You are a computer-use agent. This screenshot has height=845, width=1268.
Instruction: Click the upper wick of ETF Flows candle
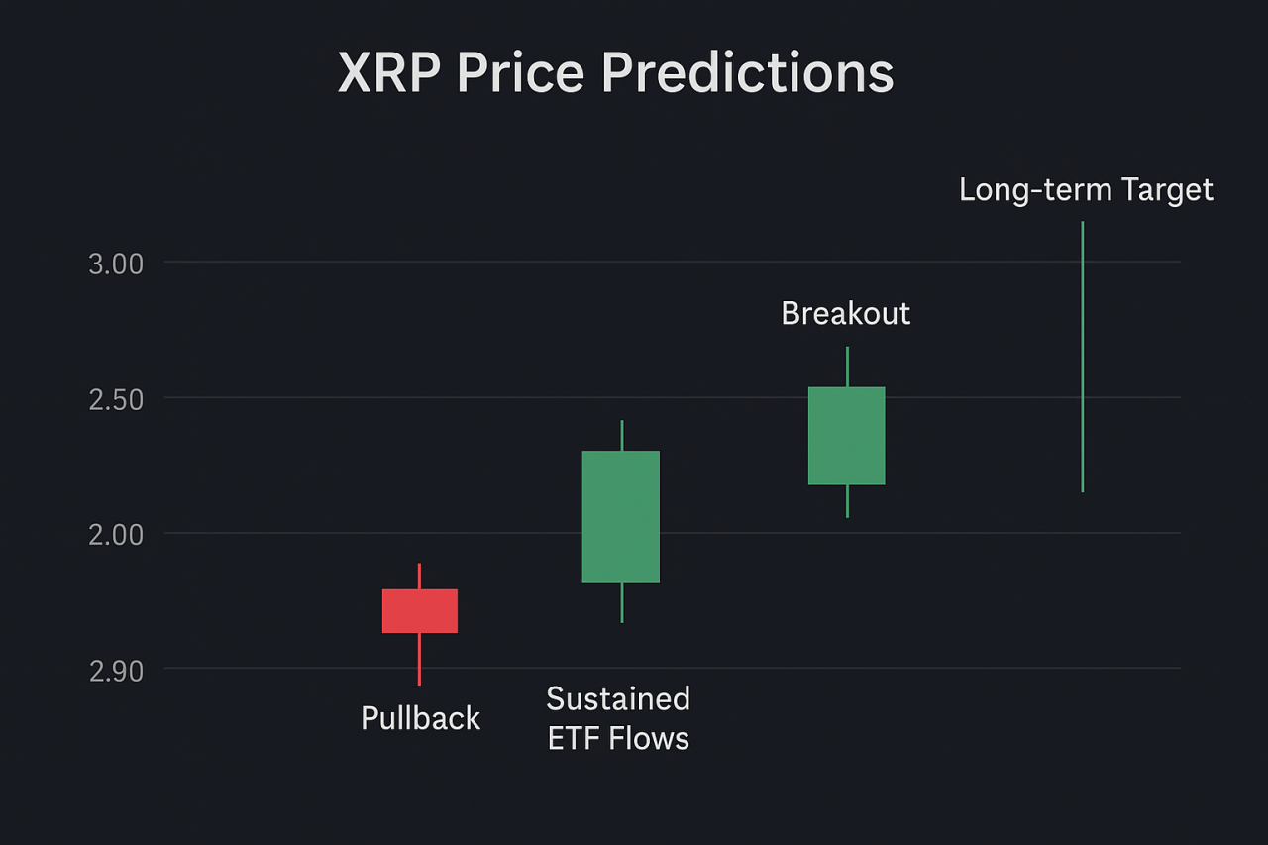click(x=622, y=436)
